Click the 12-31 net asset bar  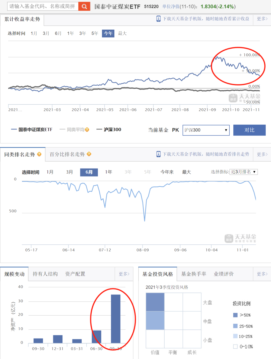(58, 339)
